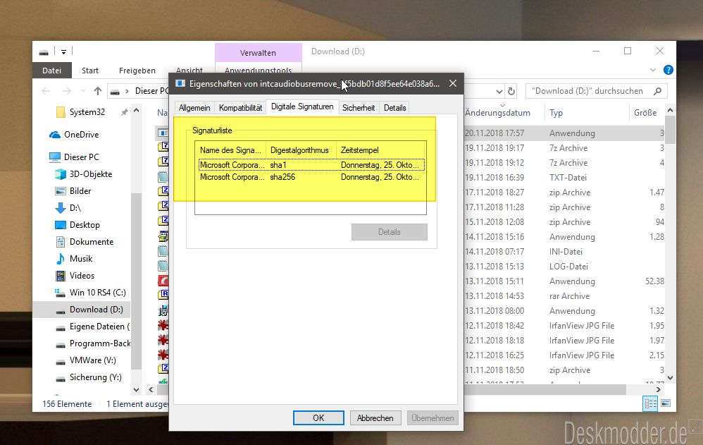Close the Eigenschaften properties dialog
This screenshot has width=703, height=445.
(453, 83)
